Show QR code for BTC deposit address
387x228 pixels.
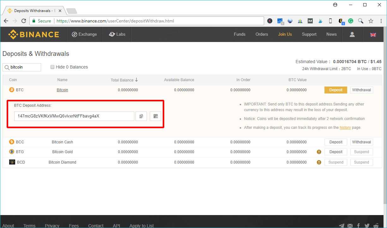tap(155, 116)
